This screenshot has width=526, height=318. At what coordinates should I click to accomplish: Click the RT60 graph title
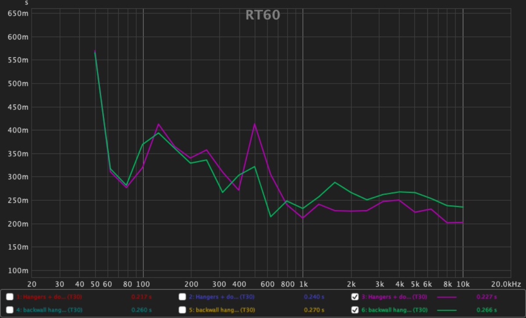(263, 15)
